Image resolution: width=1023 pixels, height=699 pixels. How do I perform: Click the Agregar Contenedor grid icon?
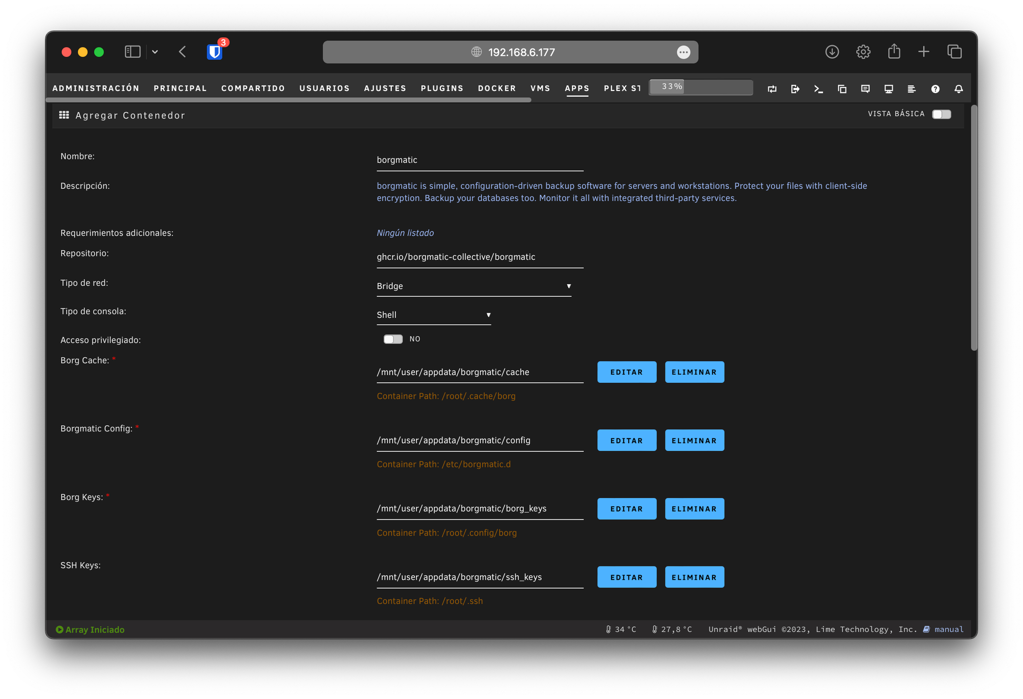point(64,115)
